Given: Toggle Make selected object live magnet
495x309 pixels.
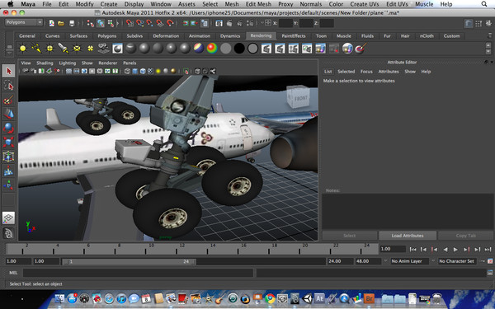Looking at the screenshot, I should 170,23.
